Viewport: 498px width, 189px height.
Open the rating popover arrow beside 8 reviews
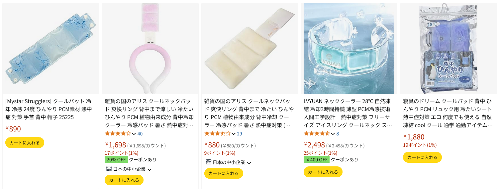tap(333, 134)
